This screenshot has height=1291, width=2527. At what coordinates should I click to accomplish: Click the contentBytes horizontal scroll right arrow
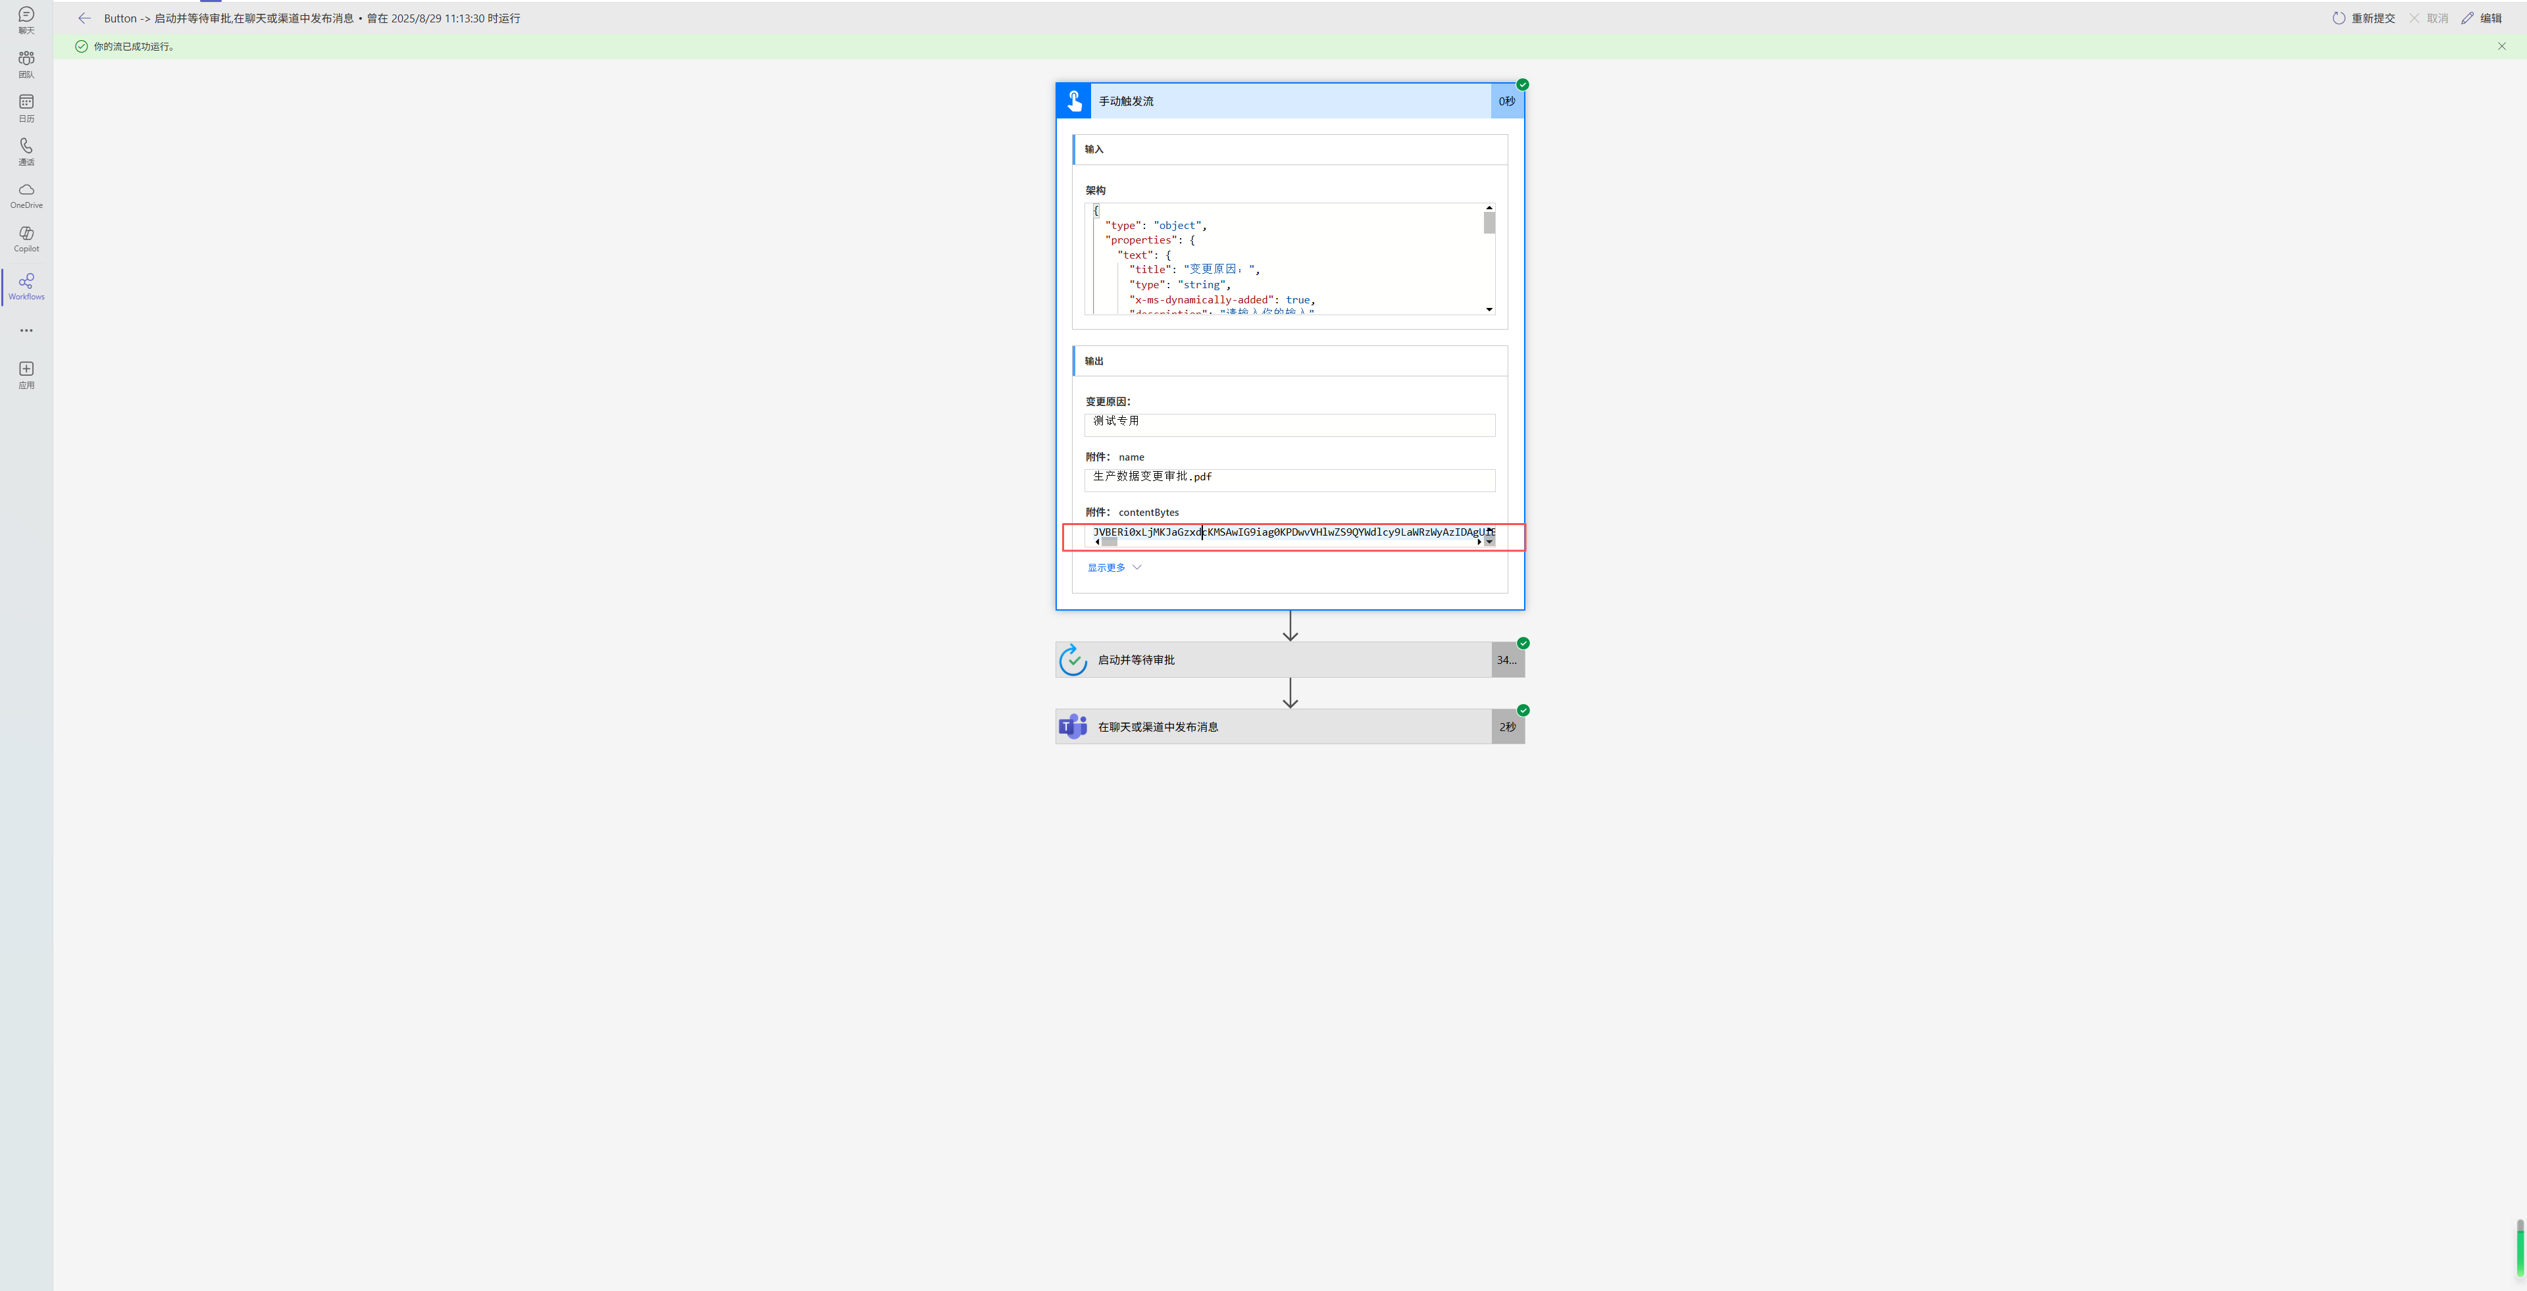(1479, 542)
